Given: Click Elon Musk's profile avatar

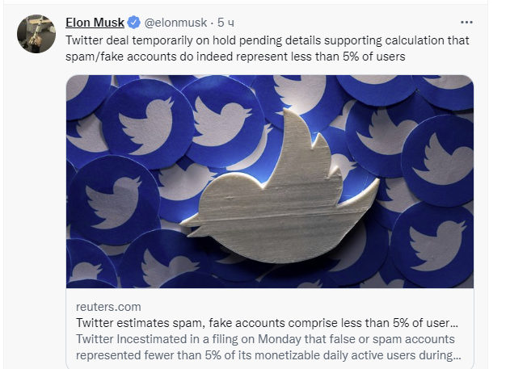Looking at the screenshot, I should coord(36,34).
